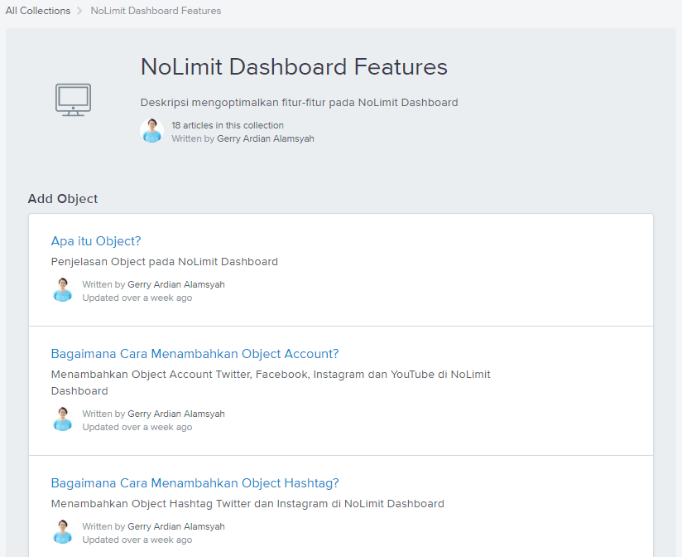Click 'Written by' line under 'Apa itu Object?'
Viewport: 682px width, 557px height.
(154, 284)
